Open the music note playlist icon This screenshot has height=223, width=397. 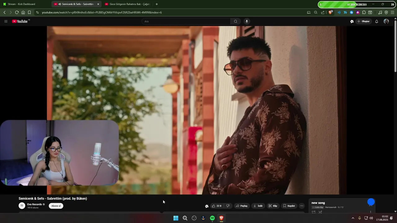click(x=380, y=12)
